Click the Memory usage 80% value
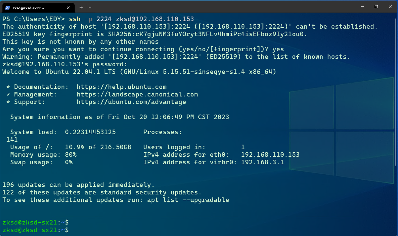The width and height of the screenshot is (398, 236). pyautogui.click(x=71, y=155)
